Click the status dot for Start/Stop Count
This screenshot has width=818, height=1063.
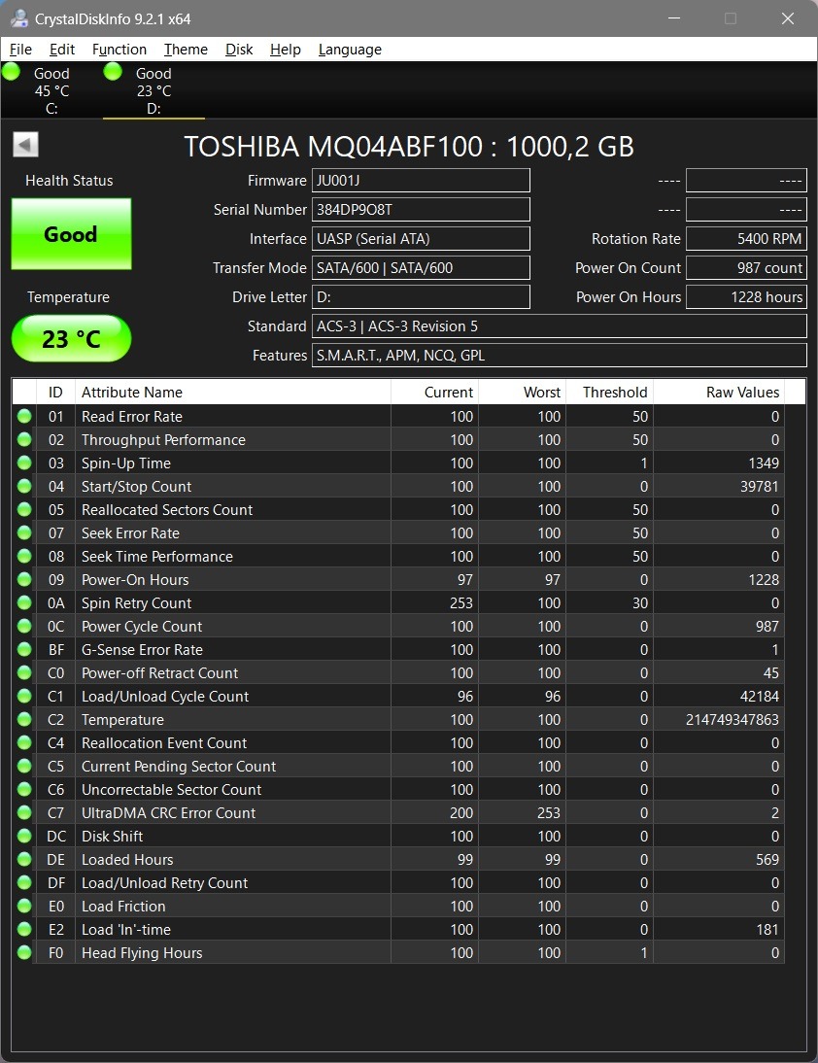(x=24, y=486)
